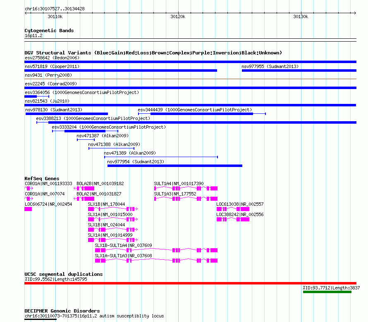Click the 30120k ruler tick label

[x=178, y=16]
